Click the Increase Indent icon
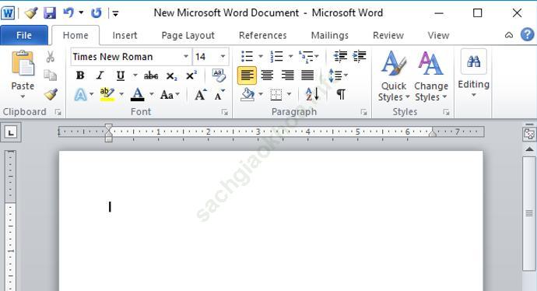537x291 pixels. pyautogui.click(x=360, y=56)
